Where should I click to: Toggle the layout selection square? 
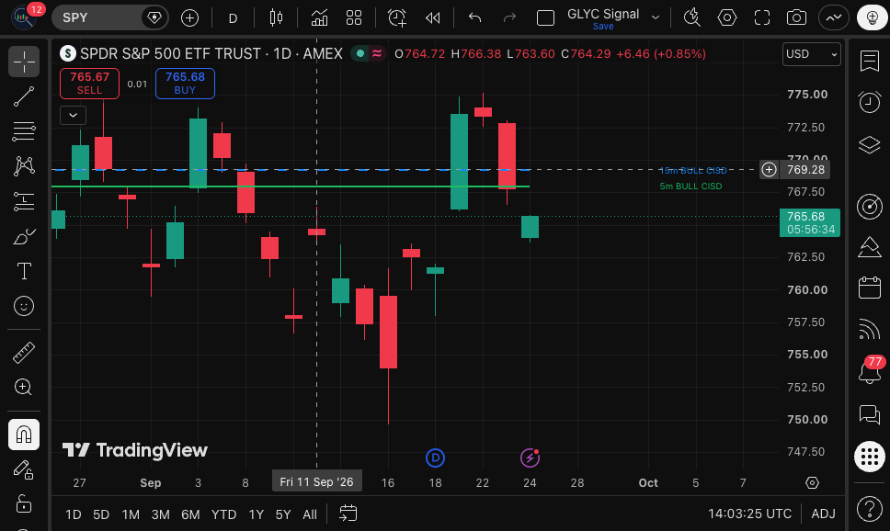tap(545, 18)
